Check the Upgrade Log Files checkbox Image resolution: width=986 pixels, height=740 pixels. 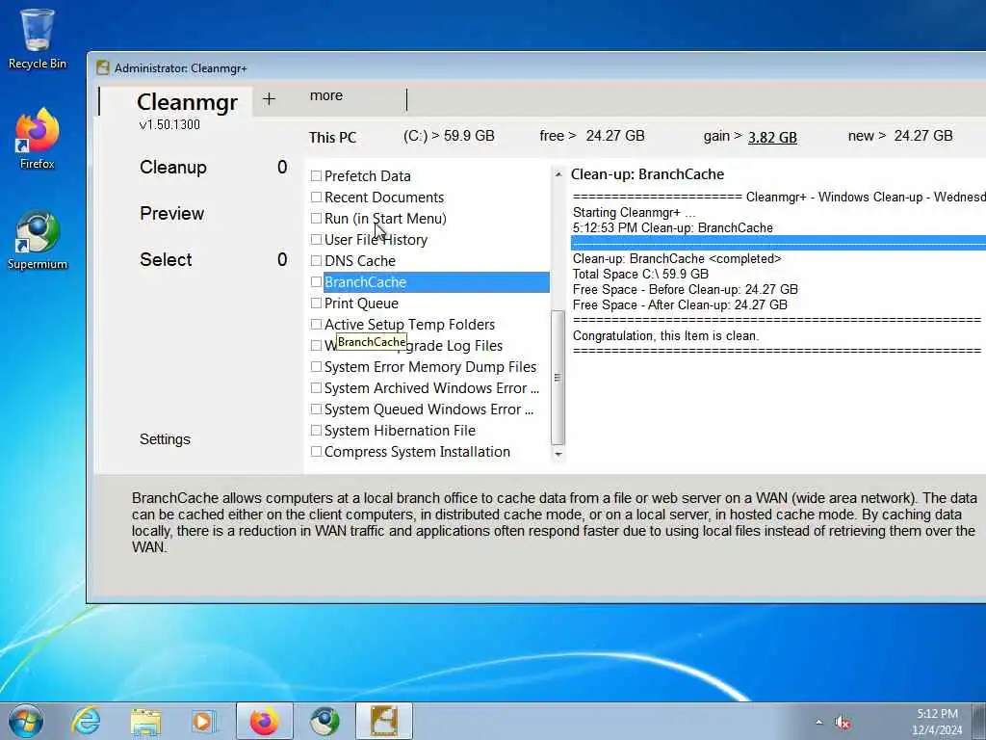coord(316,346)
